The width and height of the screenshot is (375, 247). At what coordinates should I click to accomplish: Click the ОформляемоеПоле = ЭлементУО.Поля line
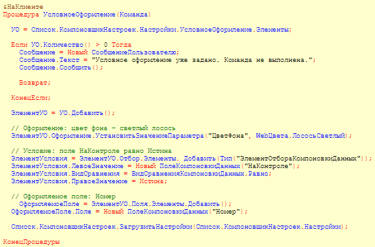coord(125,204)
